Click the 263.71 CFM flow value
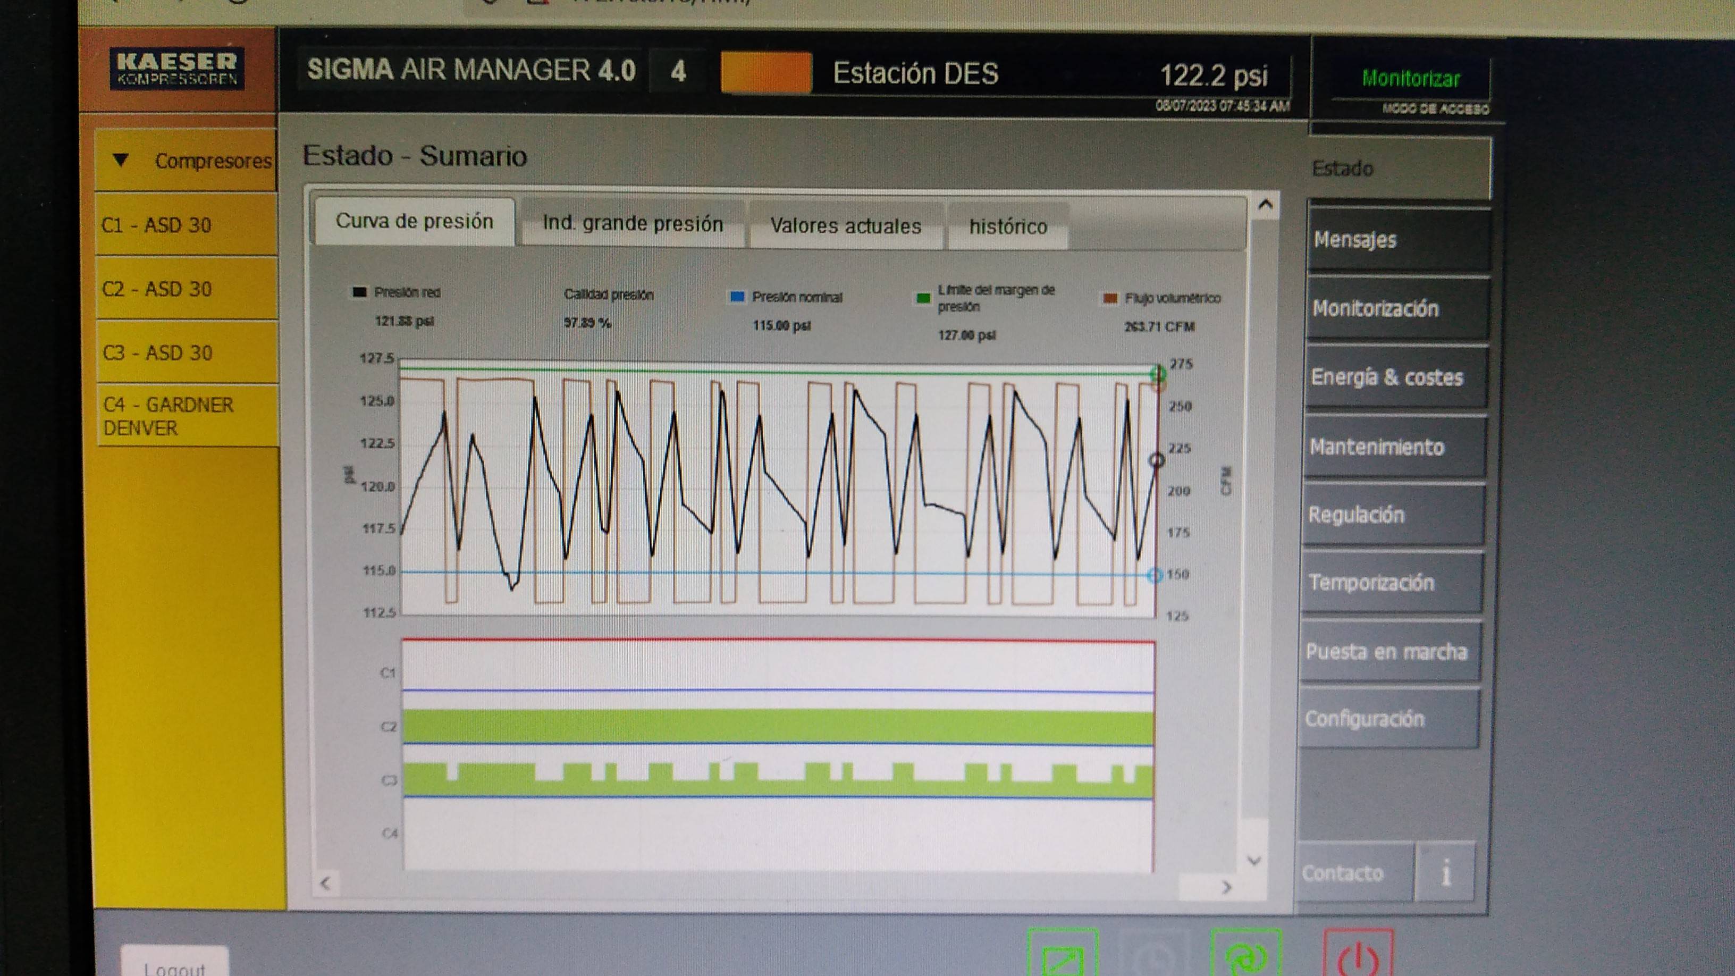The width and height of the screenshot is (1735, 976). click(1159, 327)
